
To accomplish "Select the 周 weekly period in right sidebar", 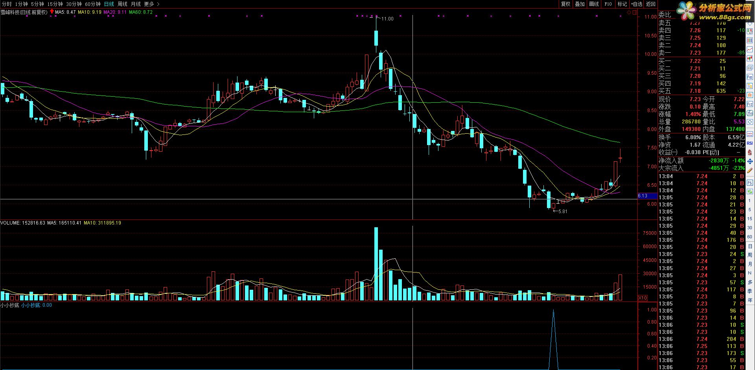I will point(750,255).
